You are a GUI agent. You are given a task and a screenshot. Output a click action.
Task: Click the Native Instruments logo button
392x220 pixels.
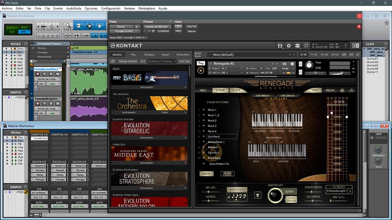[x=356, y=46]
